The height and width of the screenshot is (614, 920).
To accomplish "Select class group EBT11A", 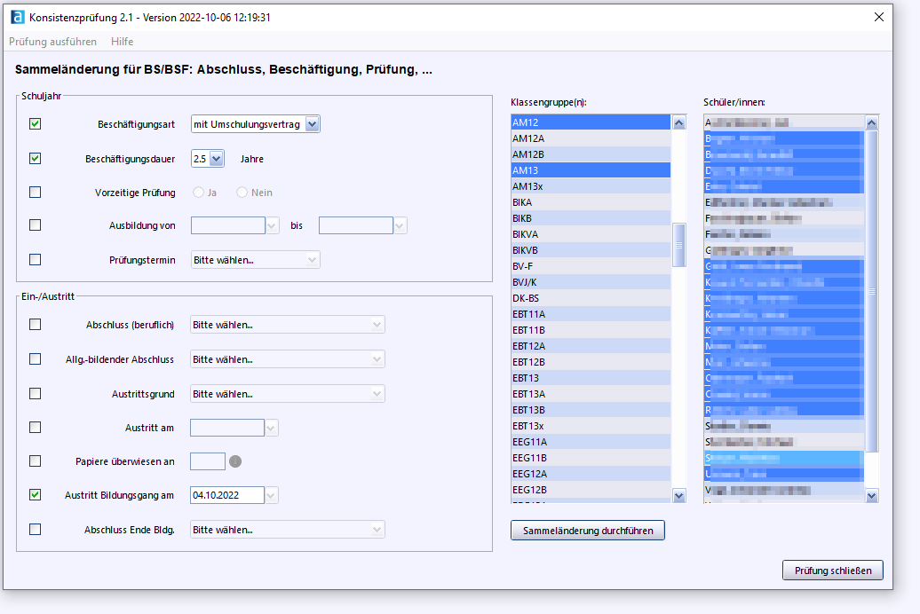I will 591,314.
